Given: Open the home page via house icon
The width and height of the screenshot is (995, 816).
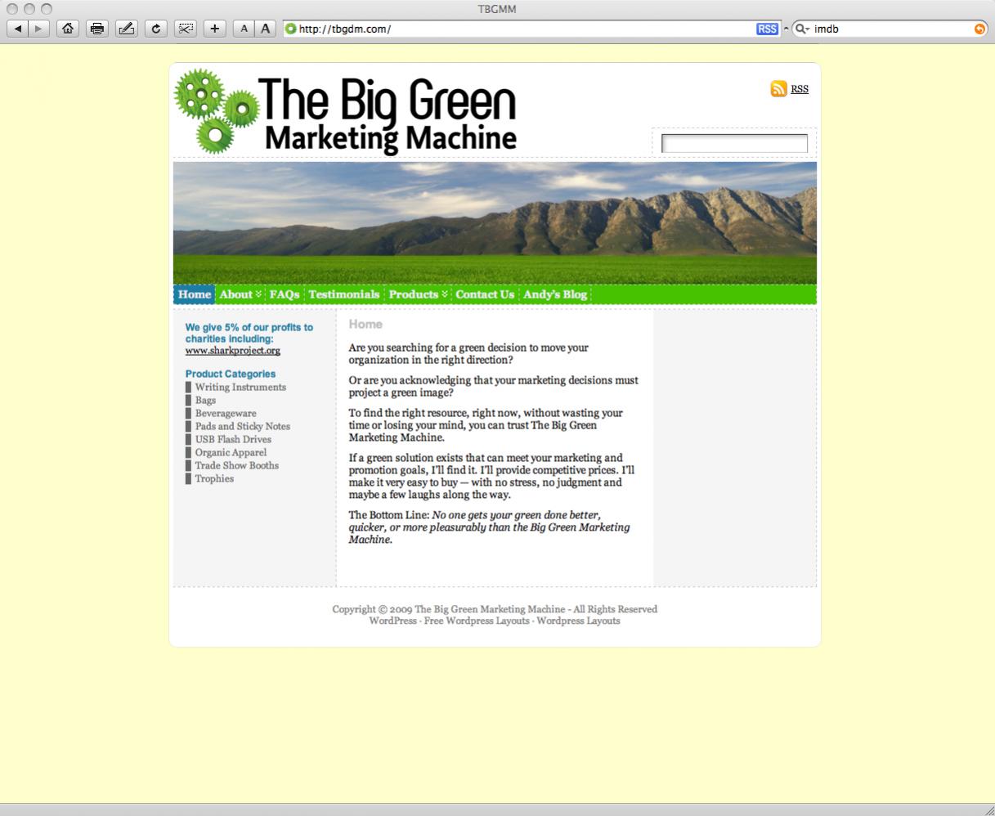Looking at the screenshot, I should pyautogui.click(x=68, y=29).
